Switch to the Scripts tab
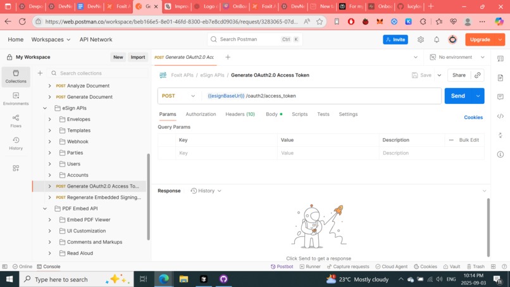510x287 pixels. tap(299, 114)
